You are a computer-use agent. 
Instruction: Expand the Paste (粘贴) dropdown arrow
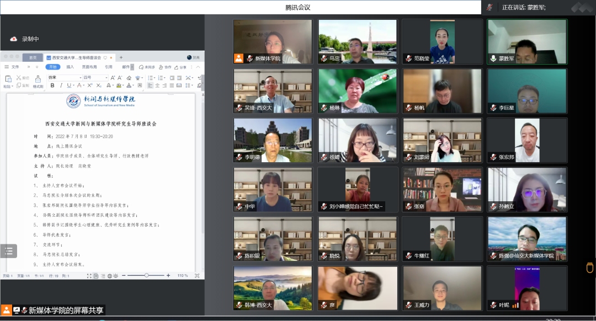[12, 87]
